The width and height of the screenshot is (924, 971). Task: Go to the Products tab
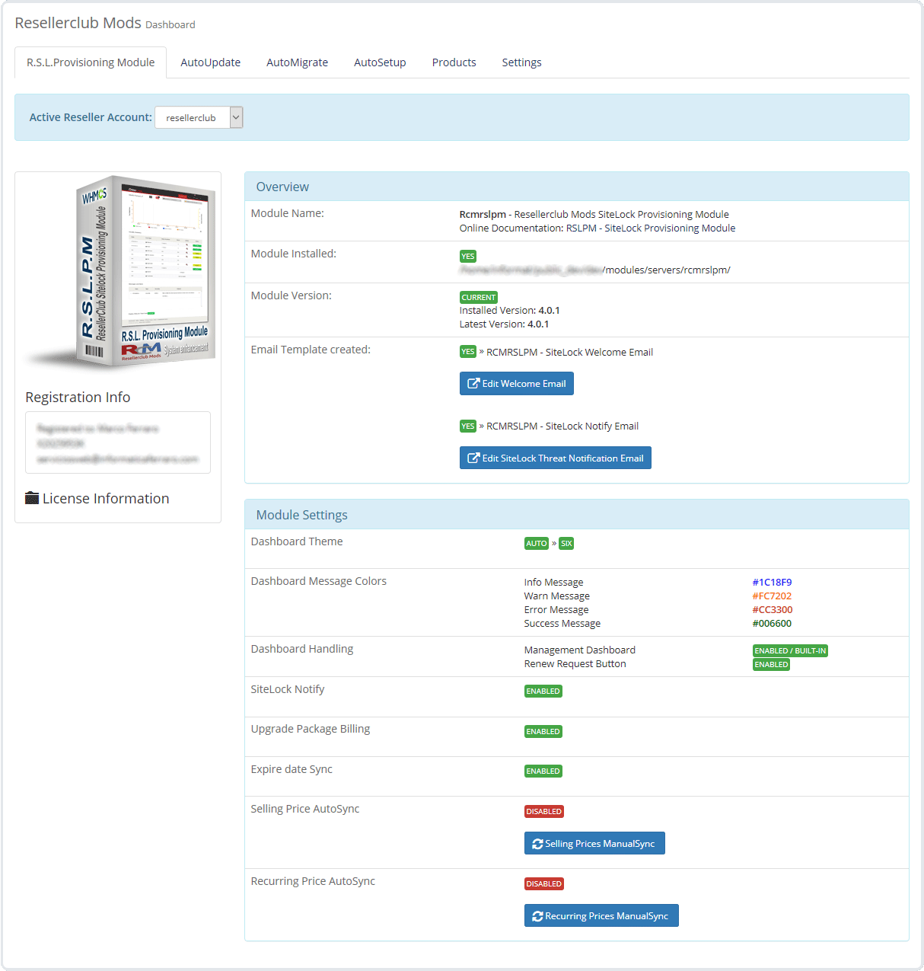click(x=454, y=62)
